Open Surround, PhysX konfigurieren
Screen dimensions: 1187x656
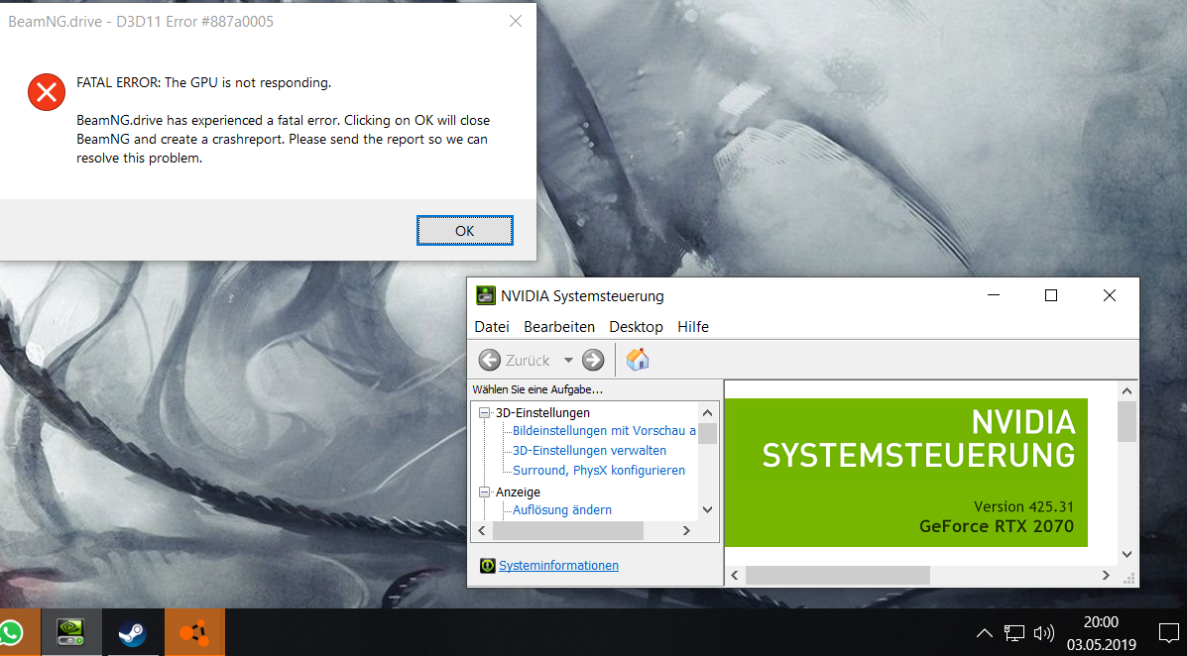(599, 470)
